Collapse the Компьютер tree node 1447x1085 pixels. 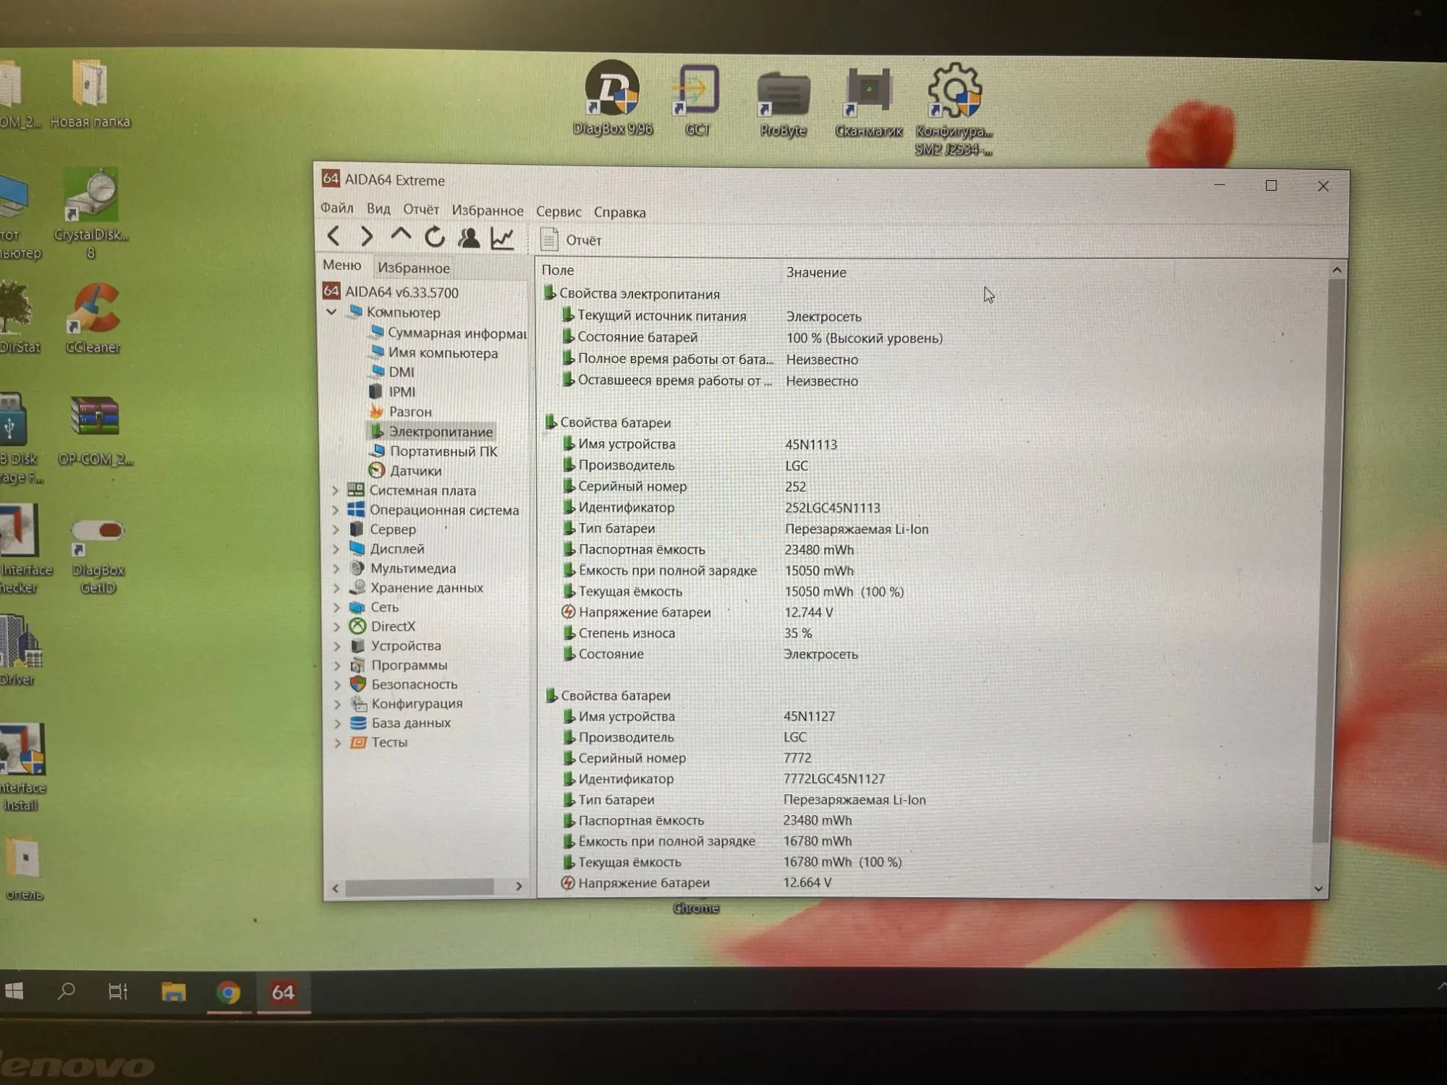click(x=331, y=312)
